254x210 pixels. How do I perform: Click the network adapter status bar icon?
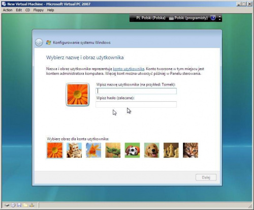tap(32, 205)
